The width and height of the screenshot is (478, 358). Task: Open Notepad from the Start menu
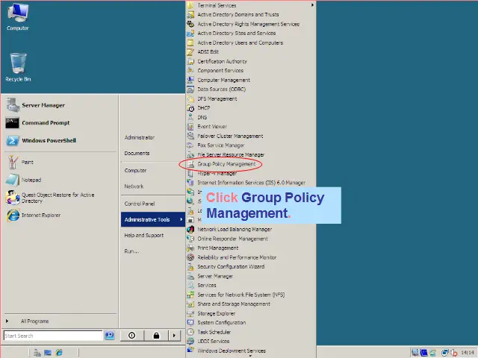click(x=31, y=180)
